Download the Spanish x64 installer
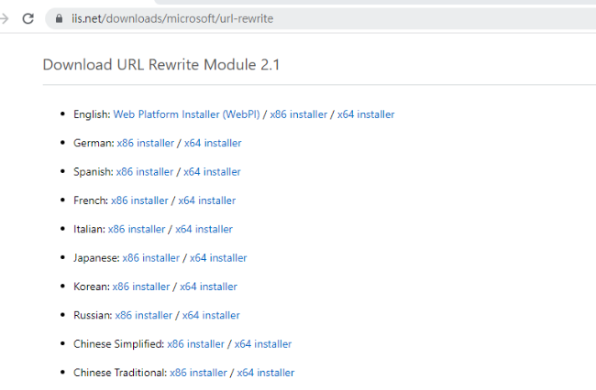 212,171
